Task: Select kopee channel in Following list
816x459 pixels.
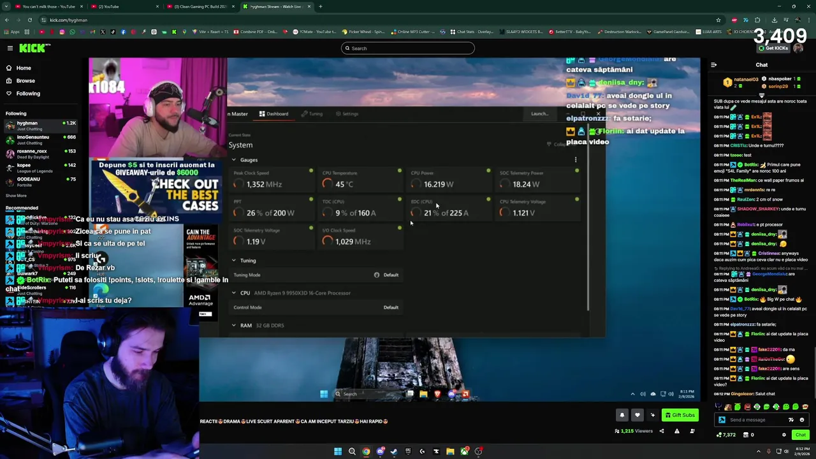Action: pos(41,168)
